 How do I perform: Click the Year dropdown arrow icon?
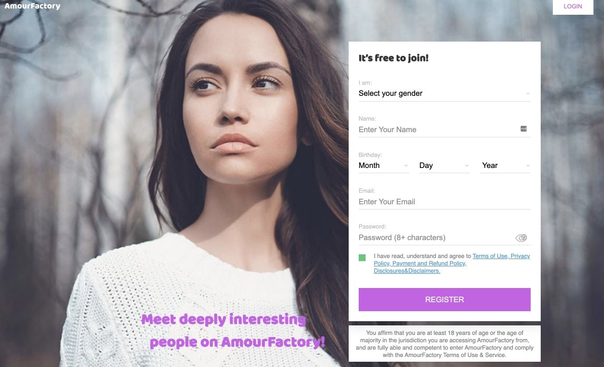click(528, 166)
